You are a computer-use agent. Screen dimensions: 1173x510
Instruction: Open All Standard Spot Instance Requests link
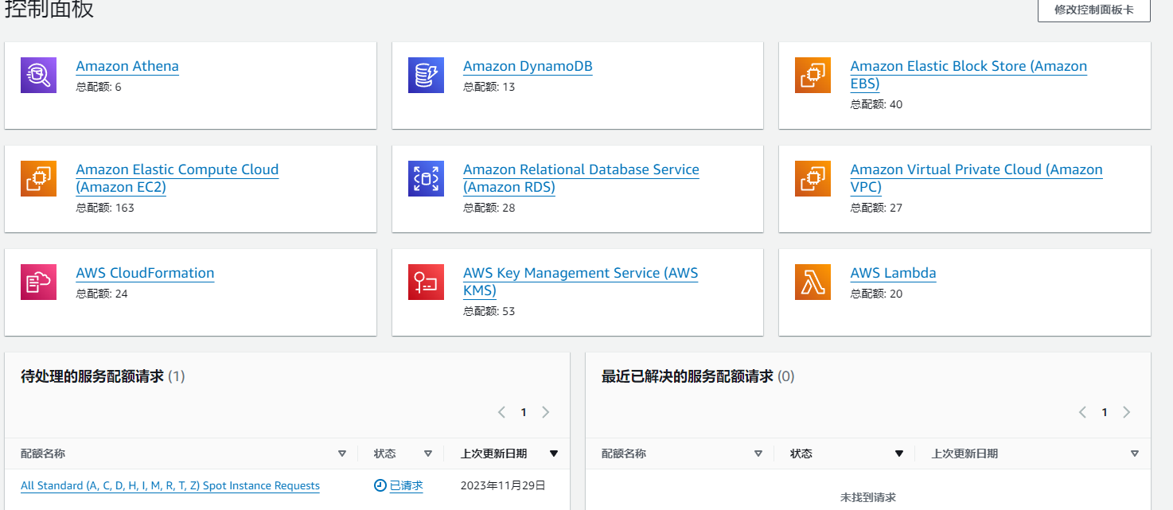pyautogui.click(x=170, y=485)
